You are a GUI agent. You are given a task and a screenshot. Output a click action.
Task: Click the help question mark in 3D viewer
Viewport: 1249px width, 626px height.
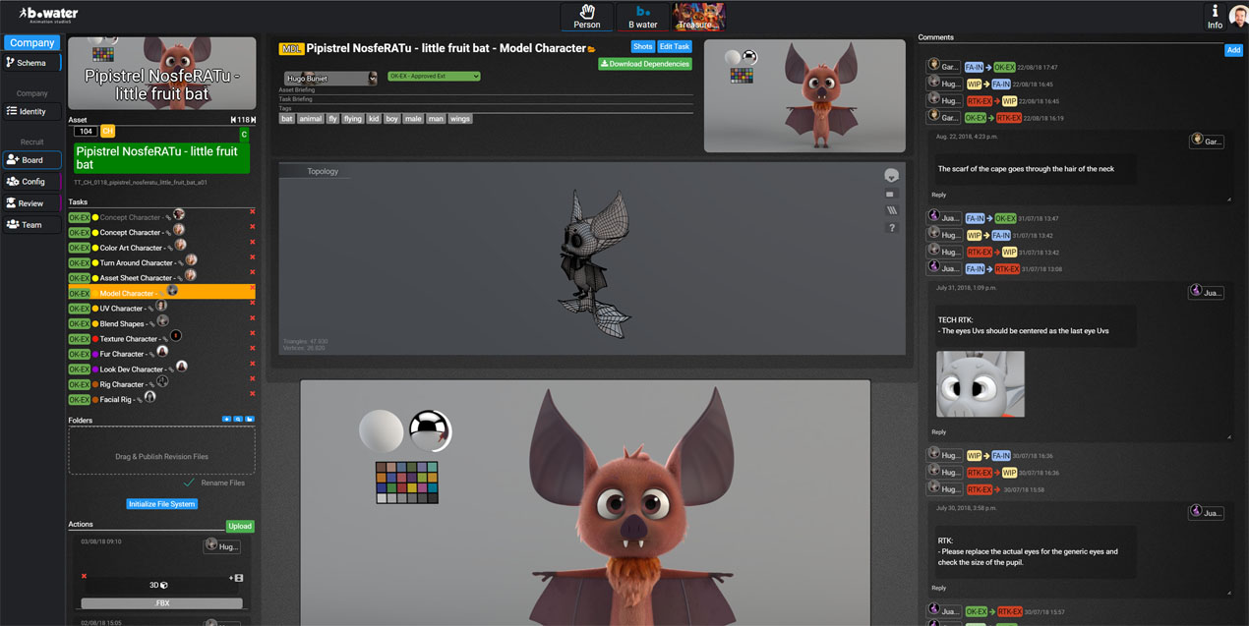(891, 228)
